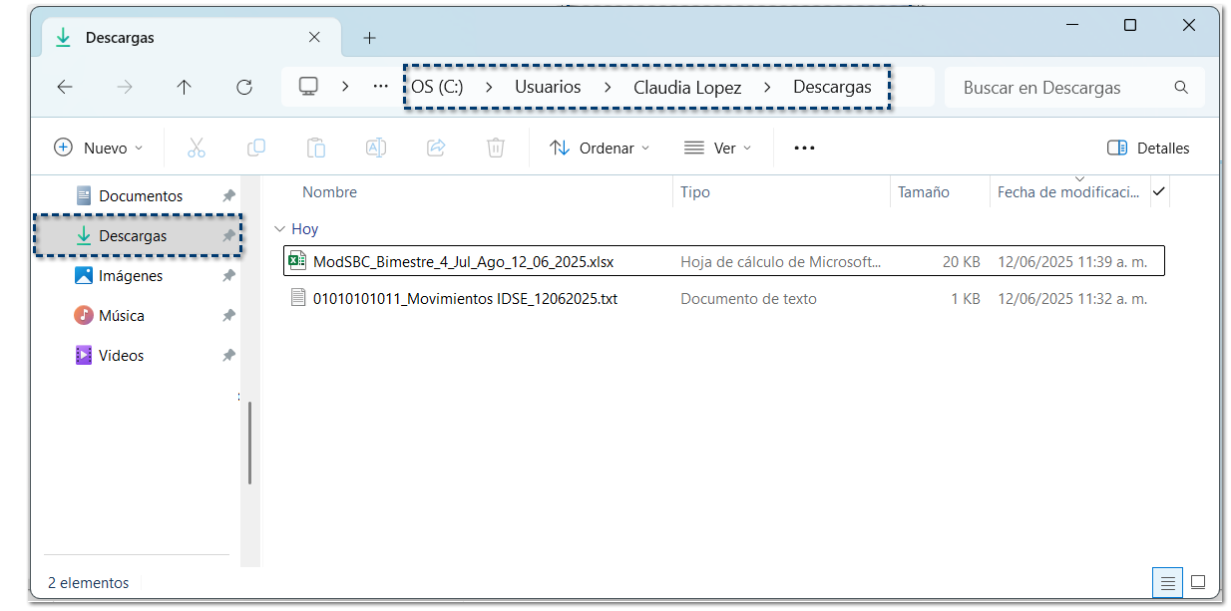This screenshot has width=1231, height=611.
Task: Switch to large thumbnails view
Action: click(1198, 582)
